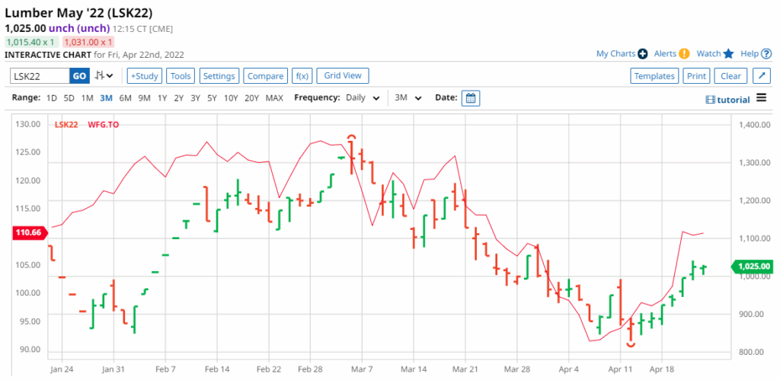
Task: Click the LSK22 symbol input field
Action: pos(40,75)
